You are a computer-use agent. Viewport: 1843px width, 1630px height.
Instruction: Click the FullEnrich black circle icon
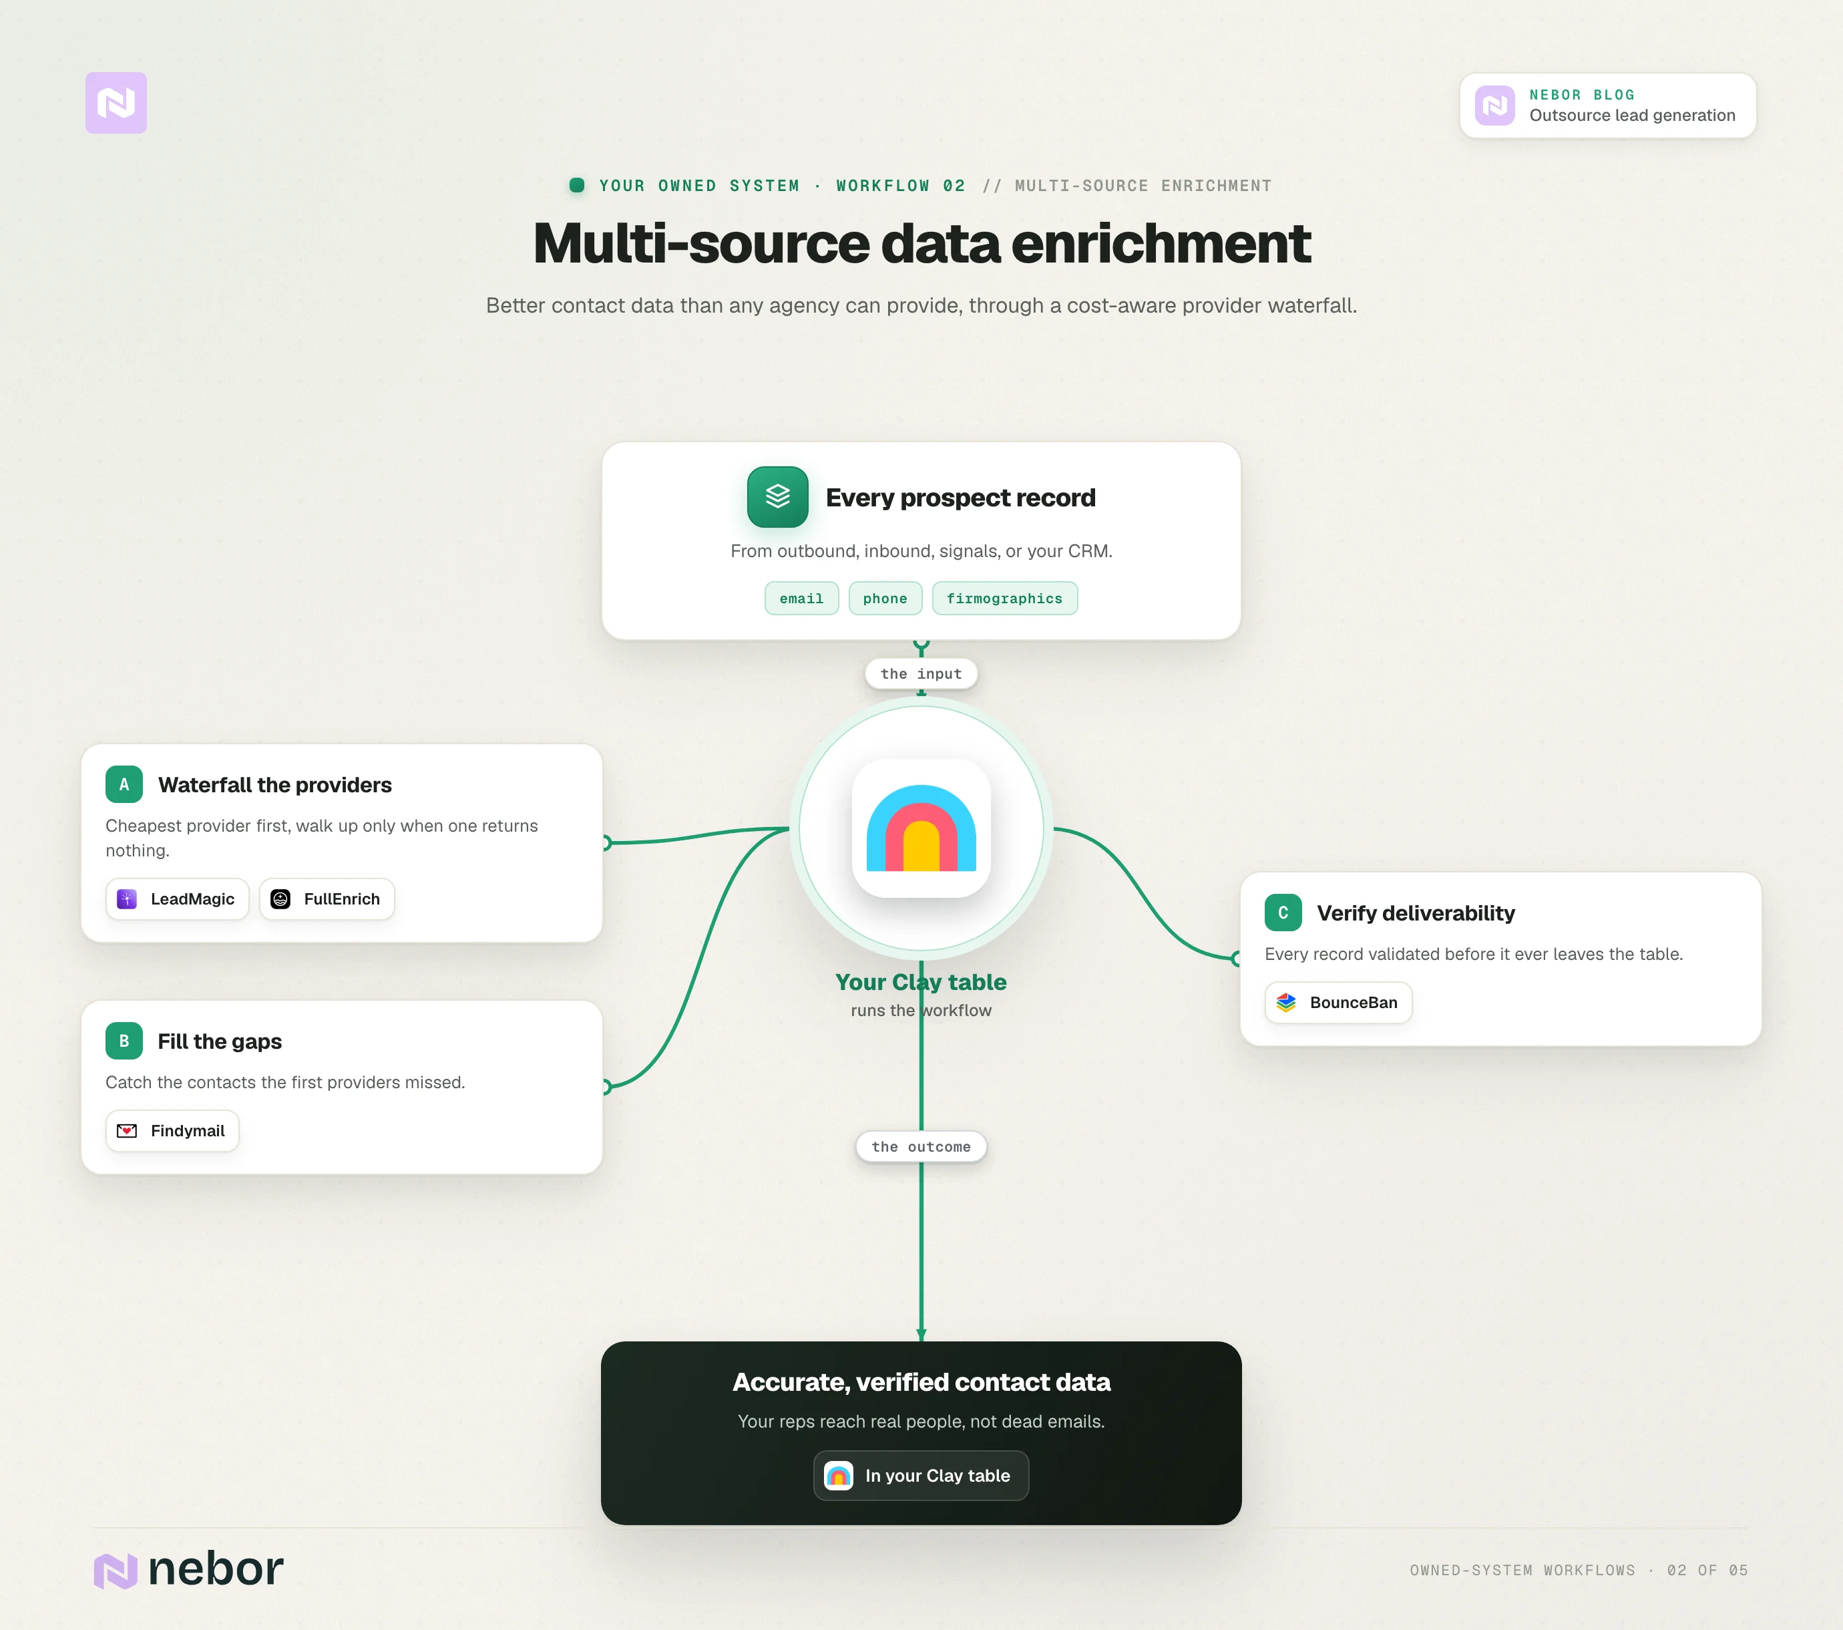(280, 899)
